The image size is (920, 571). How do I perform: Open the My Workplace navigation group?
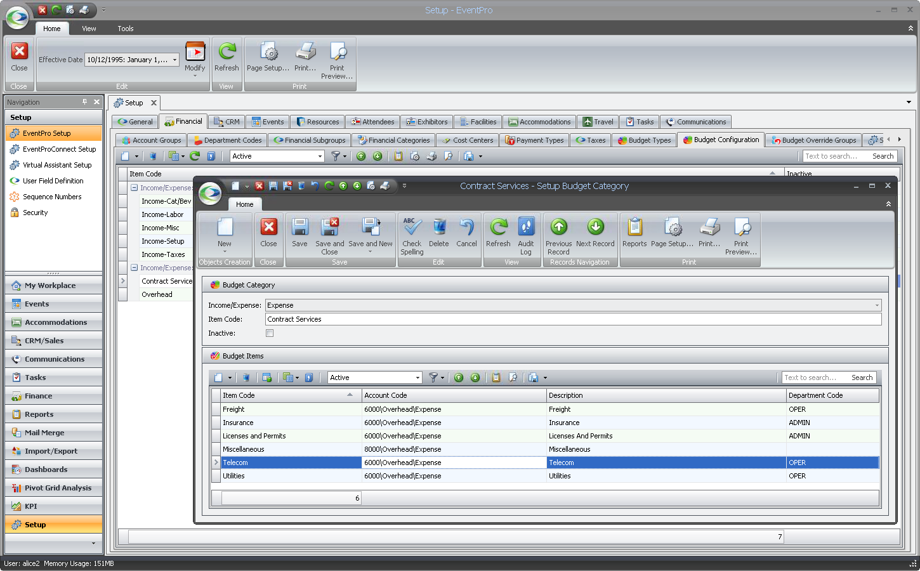[x=53, y=285]
